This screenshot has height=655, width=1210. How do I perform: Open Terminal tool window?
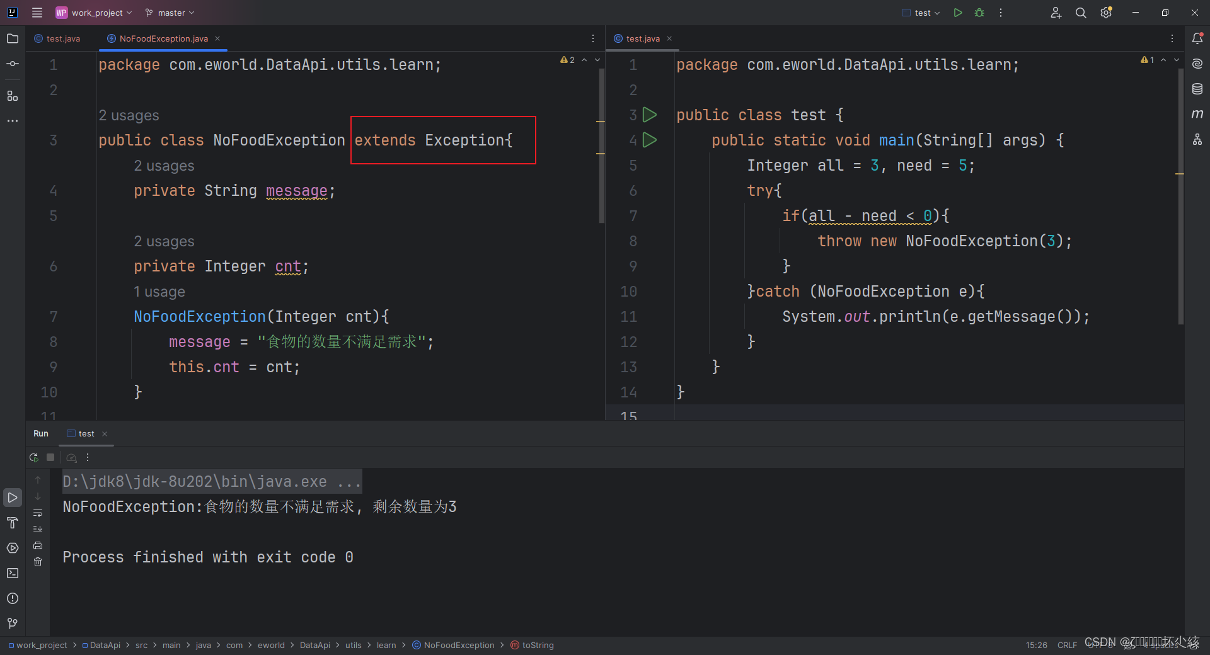[x=13, y=573]
